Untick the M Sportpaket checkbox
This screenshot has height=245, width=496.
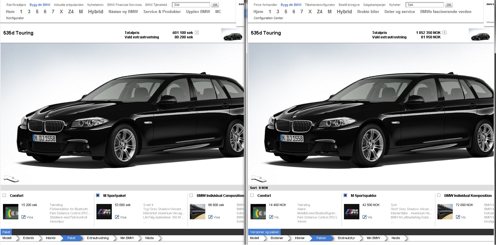click(x=98, y=195)
